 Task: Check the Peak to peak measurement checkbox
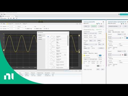[x=48, y=39]
